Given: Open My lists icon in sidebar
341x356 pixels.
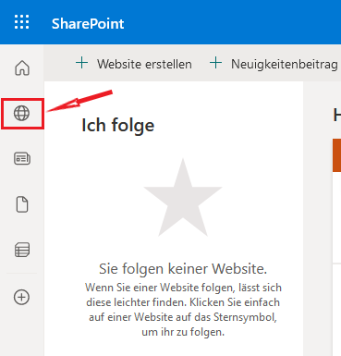Looking at the screenshot, I should tap(22, 250).
